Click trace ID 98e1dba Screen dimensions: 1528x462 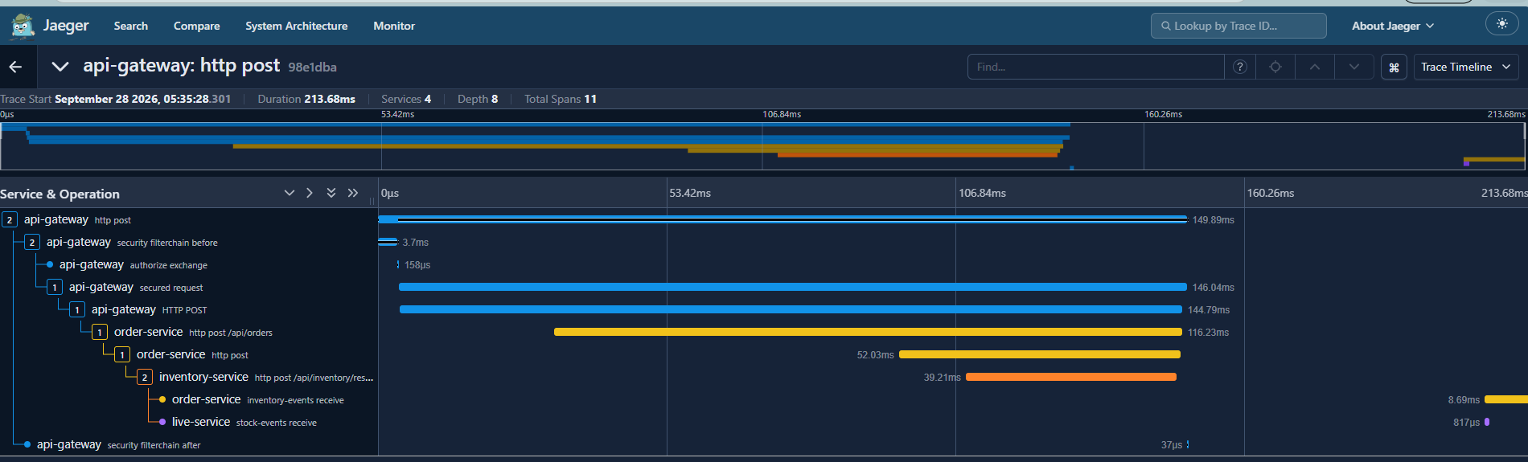tap(312, 67)
